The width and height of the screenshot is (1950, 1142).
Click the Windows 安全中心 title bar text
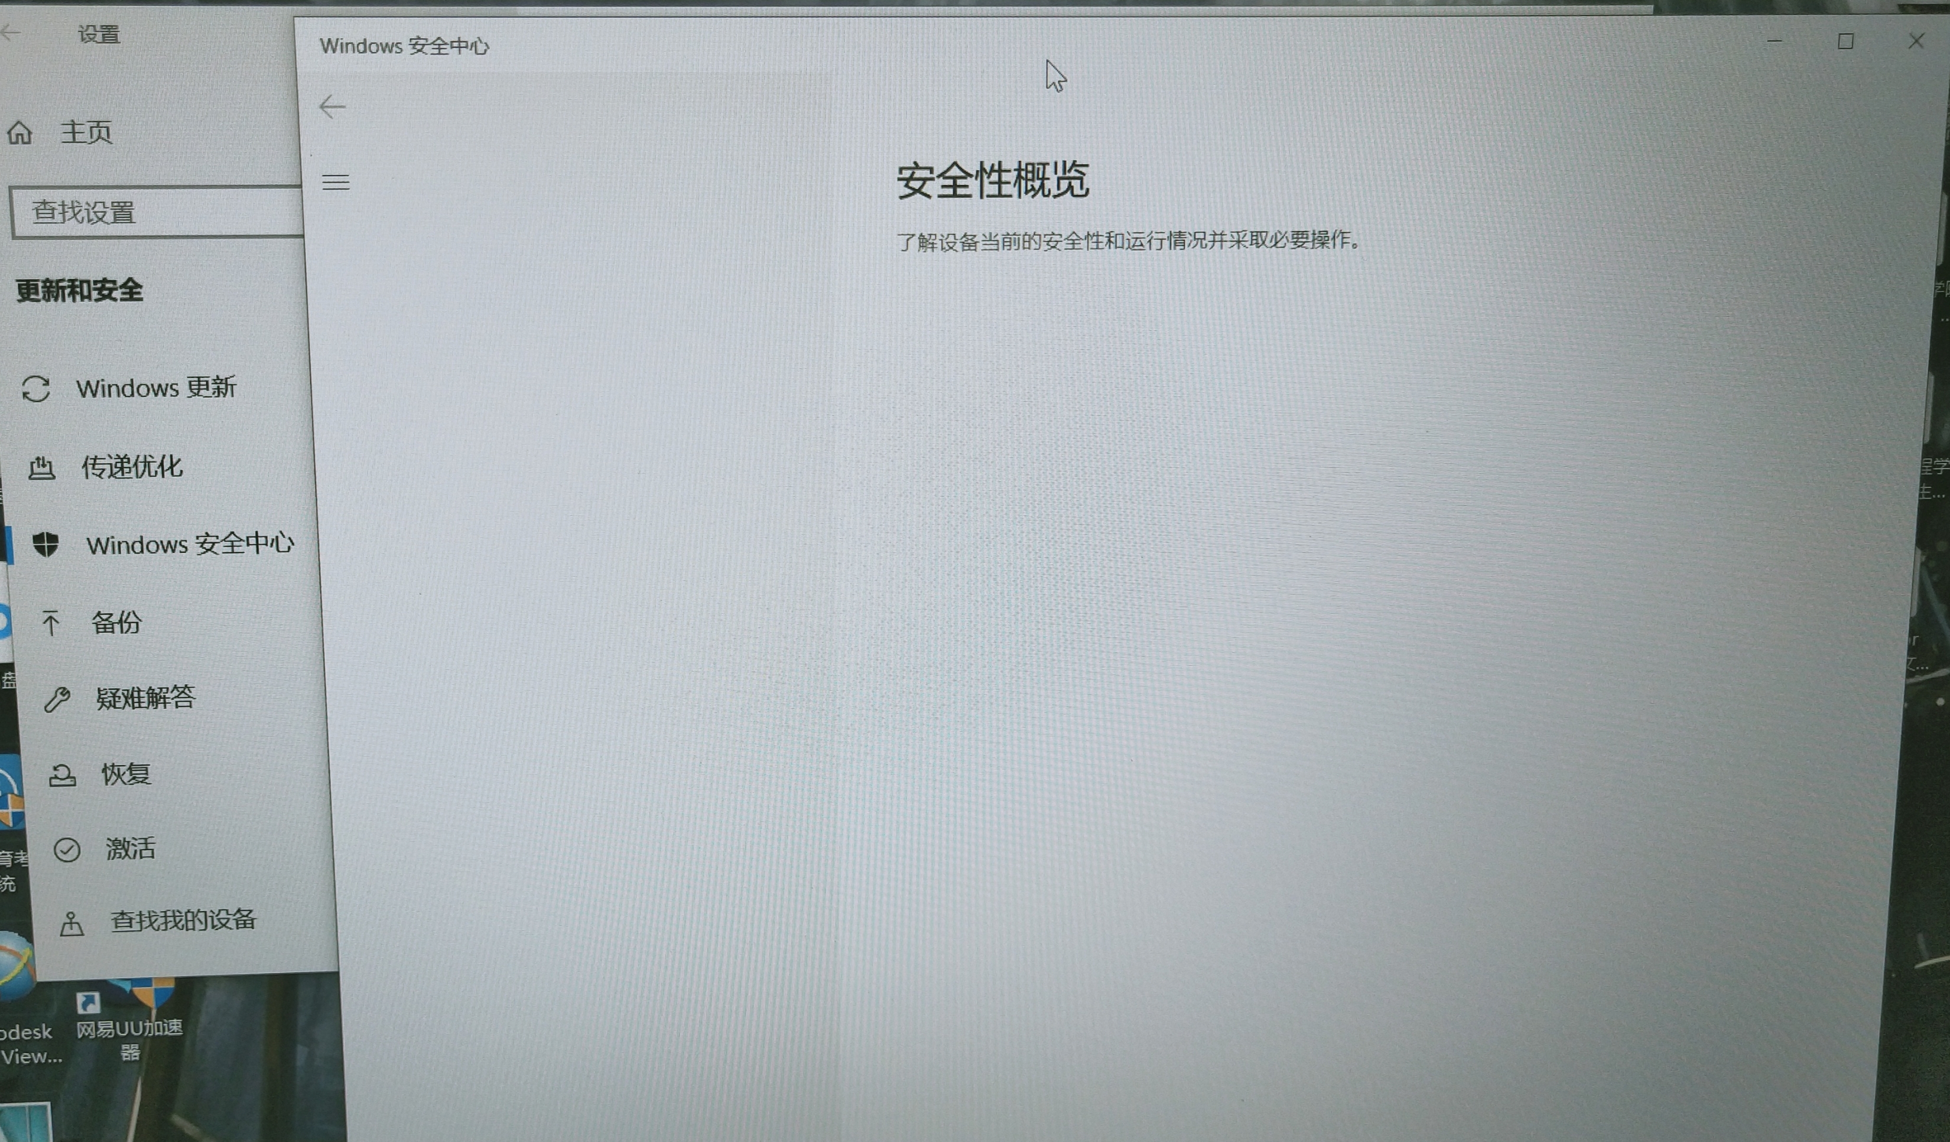(404, 45)
